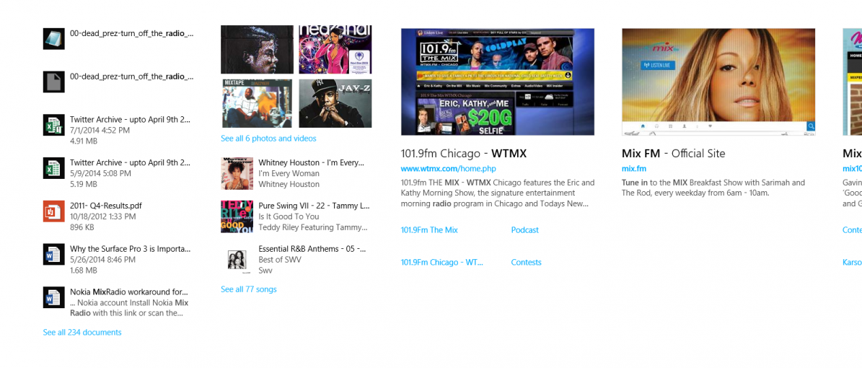Open the Excel icon for the 5/9/2014 Twitter Archive

click(54, 168)
